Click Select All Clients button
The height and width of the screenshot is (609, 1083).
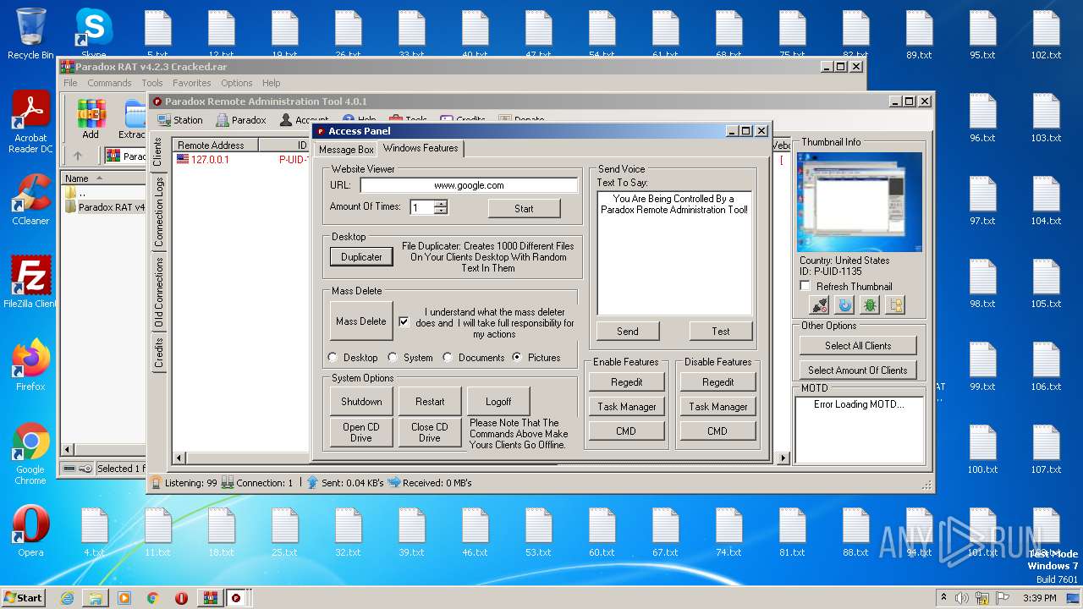(x=858, y=345)
